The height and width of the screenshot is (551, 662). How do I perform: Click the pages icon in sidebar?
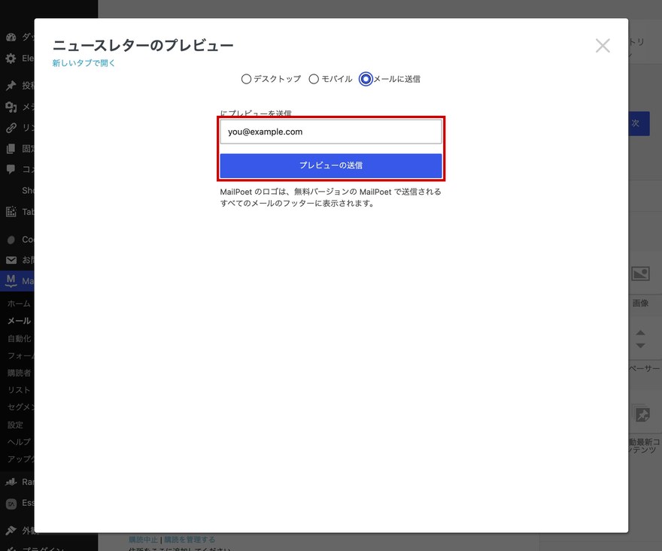11,149
